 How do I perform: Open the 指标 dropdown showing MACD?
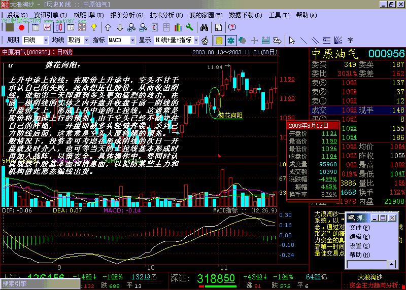click(121, 40)
